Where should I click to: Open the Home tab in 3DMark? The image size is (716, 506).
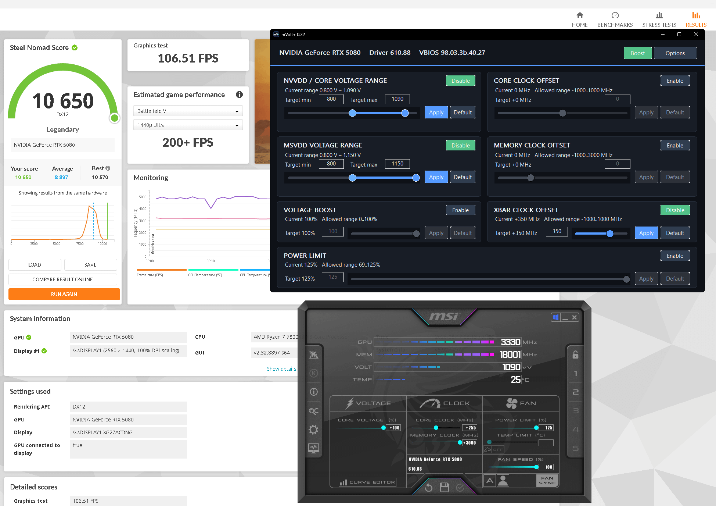(580, 19)
